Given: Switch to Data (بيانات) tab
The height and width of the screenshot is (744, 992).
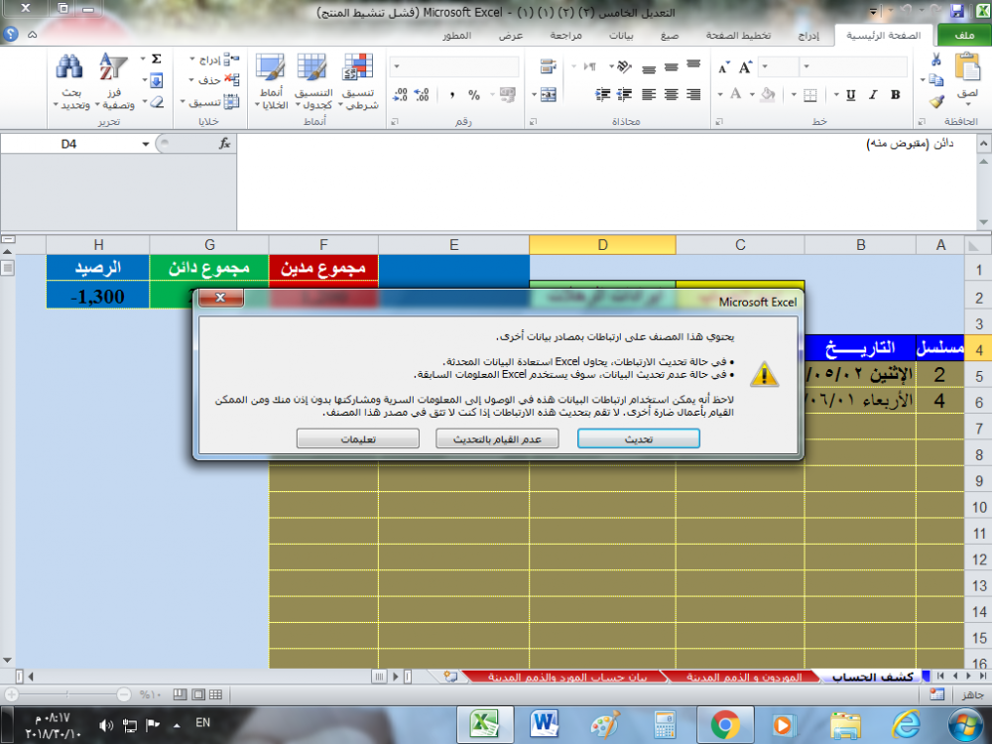Looking at the screenshot, I should point(621,36).
